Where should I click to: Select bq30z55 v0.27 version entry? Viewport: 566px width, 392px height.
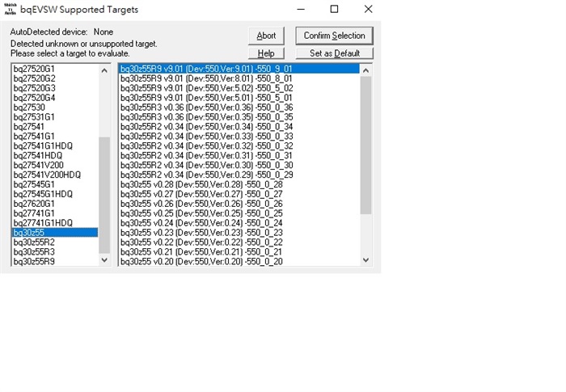click(x=239, y=194)
